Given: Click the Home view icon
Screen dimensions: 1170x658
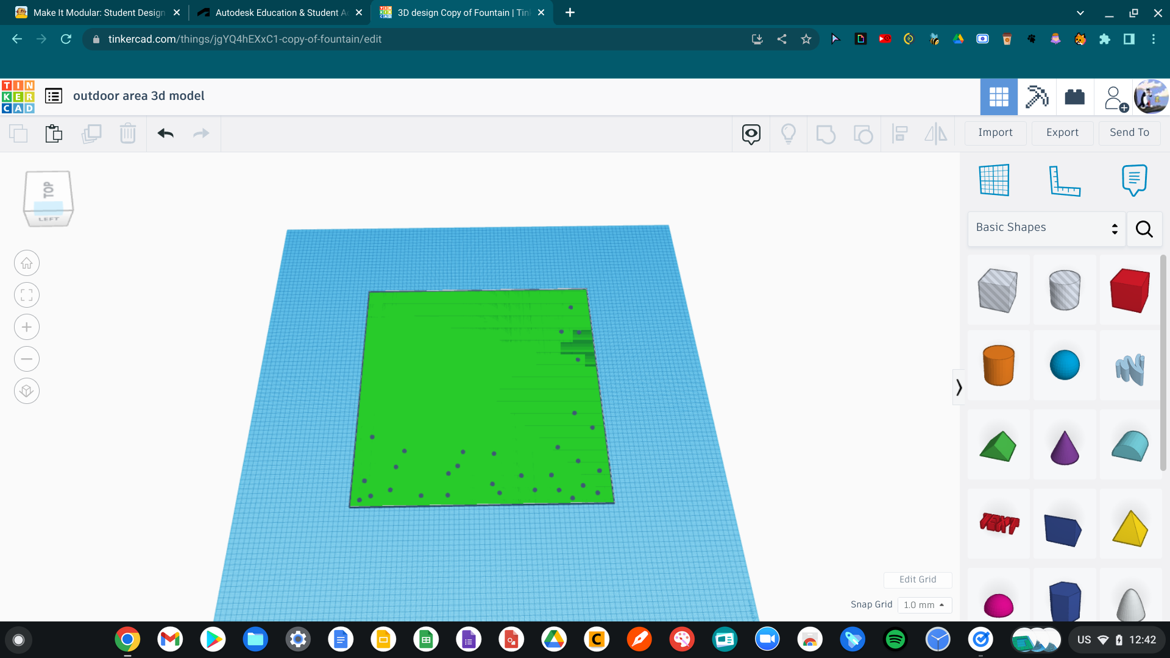Looking at the screenshot, I should click(x=27, y=263).
